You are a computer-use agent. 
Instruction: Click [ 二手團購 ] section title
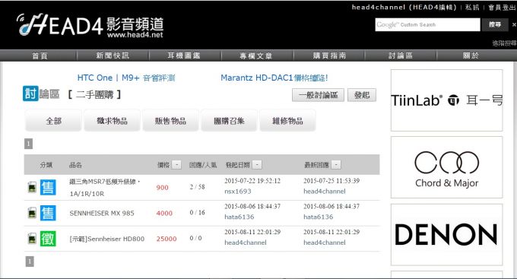(94, 95)
